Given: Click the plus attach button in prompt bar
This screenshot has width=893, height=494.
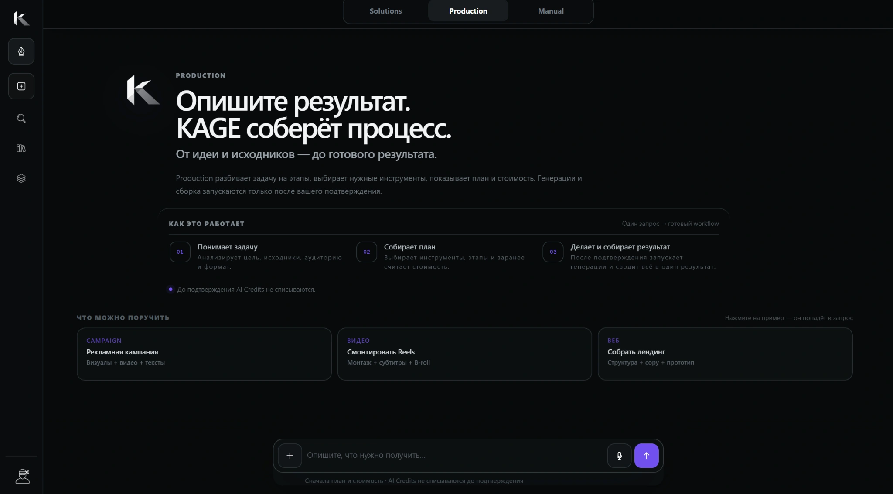Looking at the screenshot, I should pos(290,456).
